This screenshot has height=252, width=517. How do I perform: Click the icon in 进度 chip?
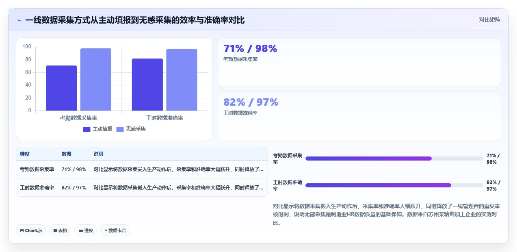click(x=81, y=231)
